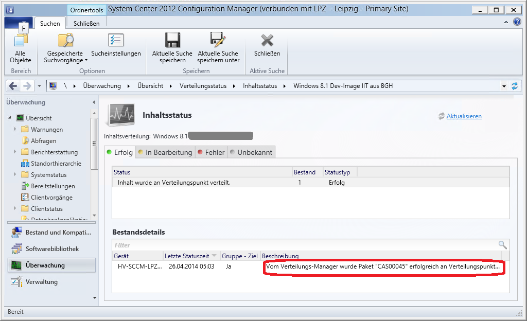Screen dimensions: 527x321
Task: Sort by Beschreibung column header
Action: point(381,256)
